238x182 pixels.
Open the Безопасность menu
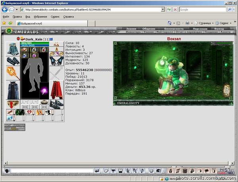(x=174, y=29)
